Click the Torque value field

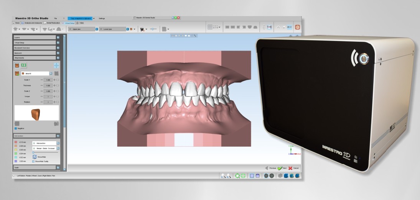[48, 97]
